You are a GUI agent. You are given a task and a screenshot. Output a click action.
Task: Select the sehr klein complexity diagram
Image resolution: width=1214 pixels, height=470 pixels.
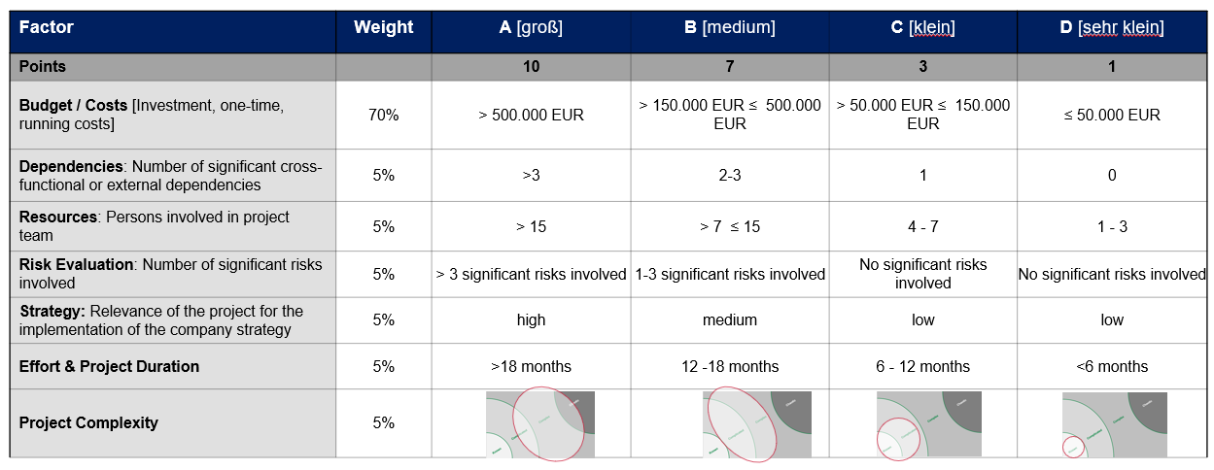coord(1114,423)
